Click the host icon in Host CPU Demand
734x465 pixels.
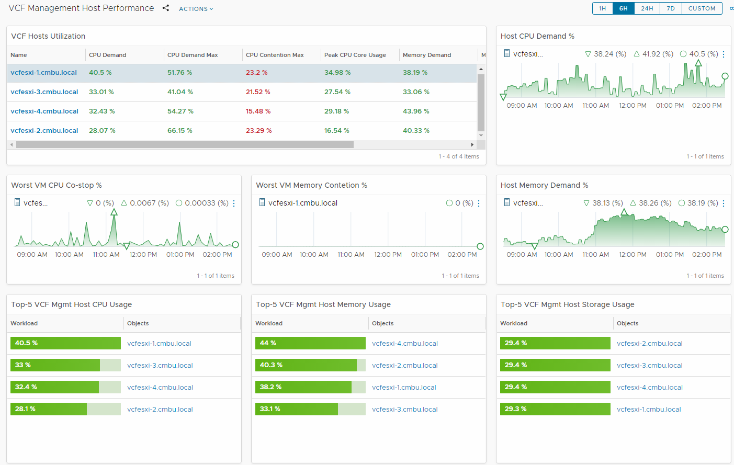click(x=506, y=53)
